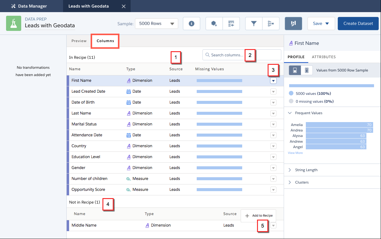Select the Middle Name row

pyautogui.click(x=175, y=225)
